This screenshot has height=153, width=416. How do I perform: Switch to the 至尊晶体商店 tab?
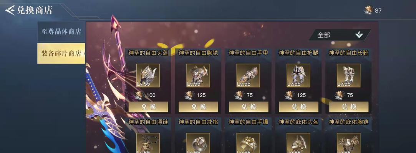click(61, 32)
